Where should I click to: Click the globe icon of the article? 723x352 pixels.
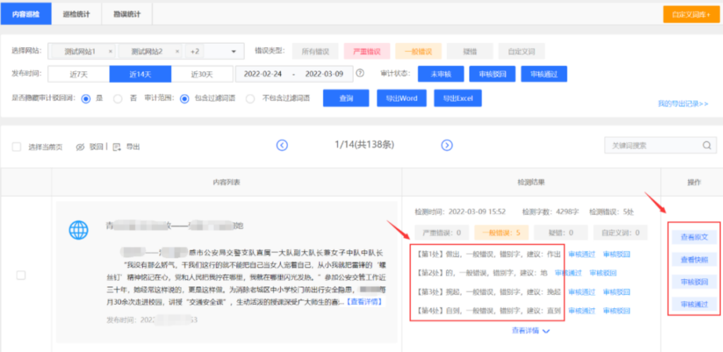(79, 230)
